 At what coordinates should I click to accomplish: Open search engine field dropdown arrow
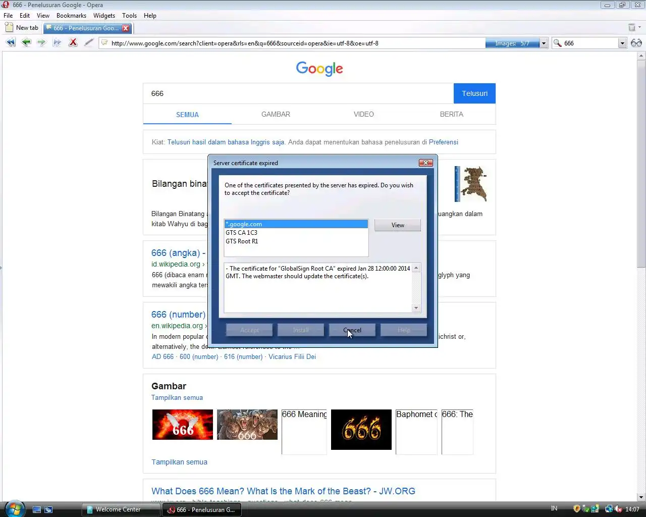(622, 43)
